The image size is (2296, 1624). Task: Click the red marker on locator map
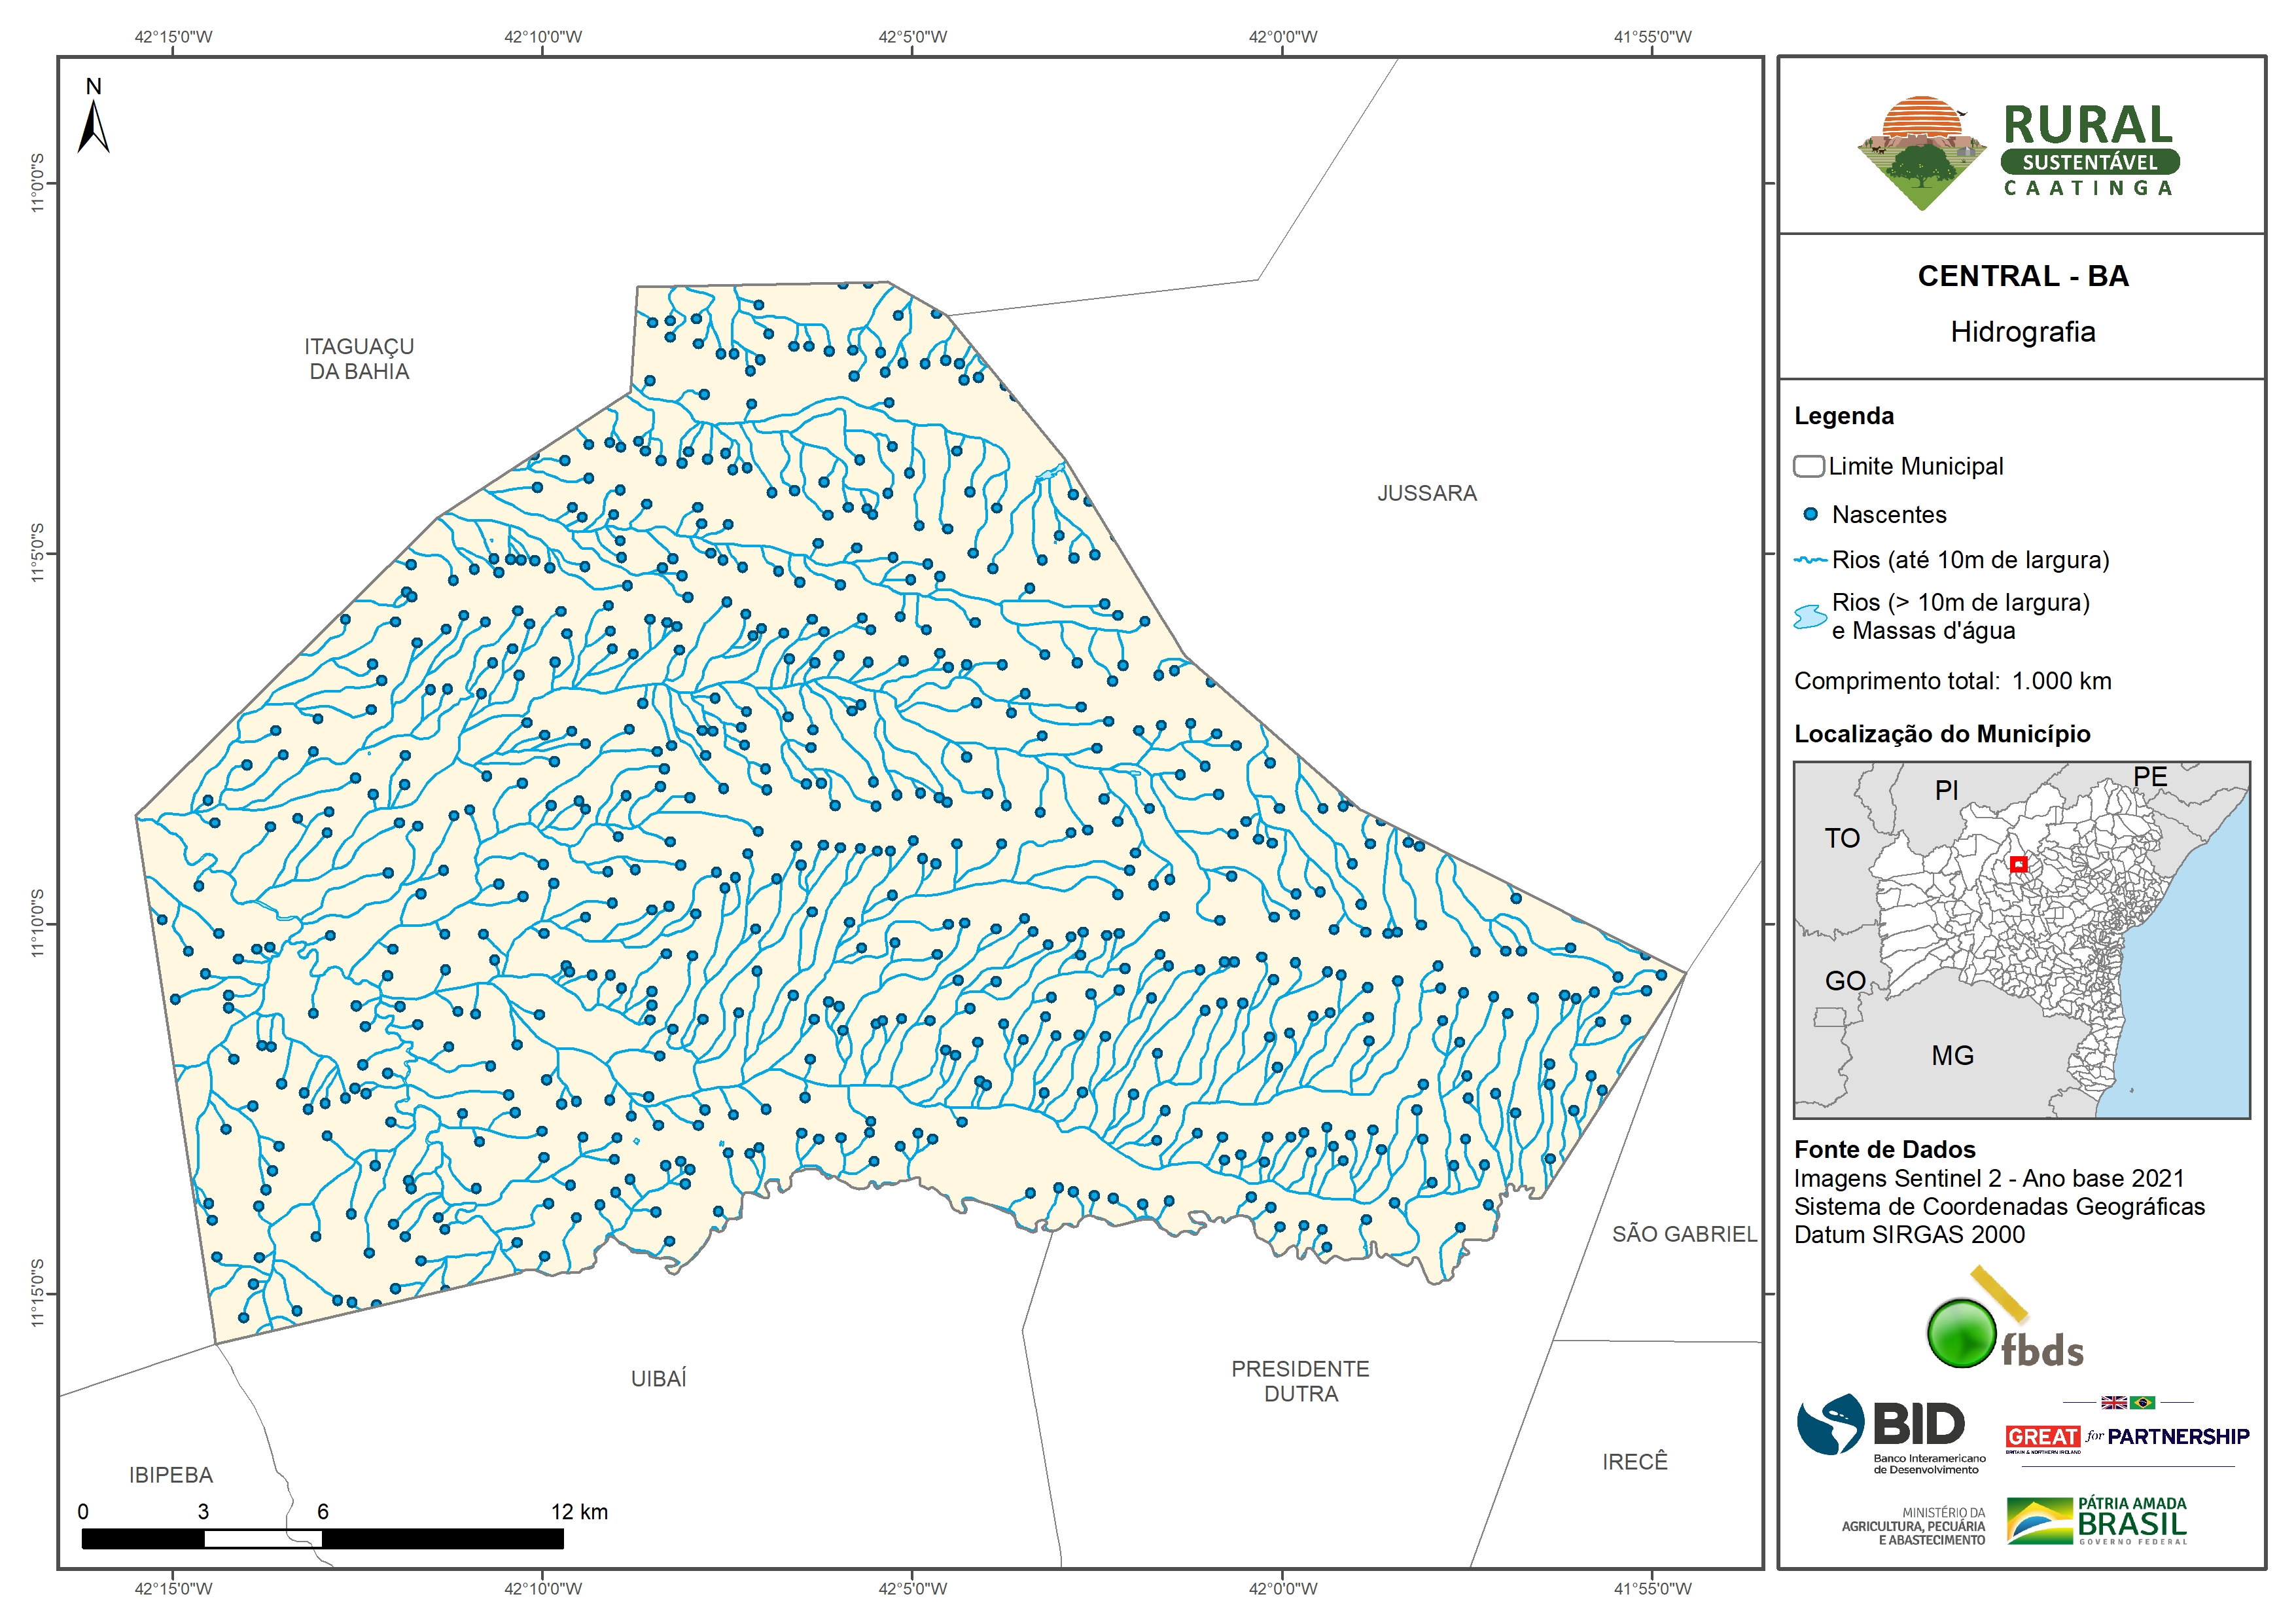(x=2018, y=863)
